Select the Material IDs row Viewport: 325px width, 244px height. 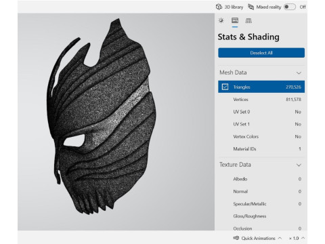261,149
